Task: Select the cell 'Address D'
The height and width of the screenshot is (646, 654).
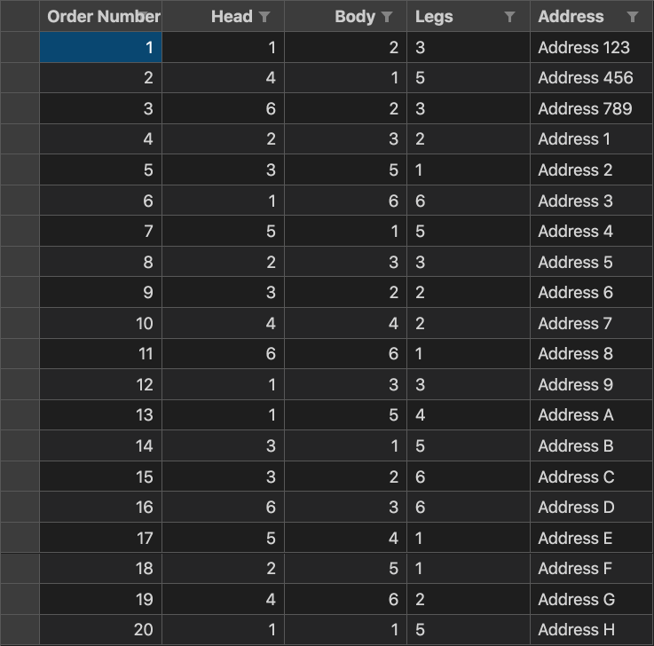Action: coord(591,507)
